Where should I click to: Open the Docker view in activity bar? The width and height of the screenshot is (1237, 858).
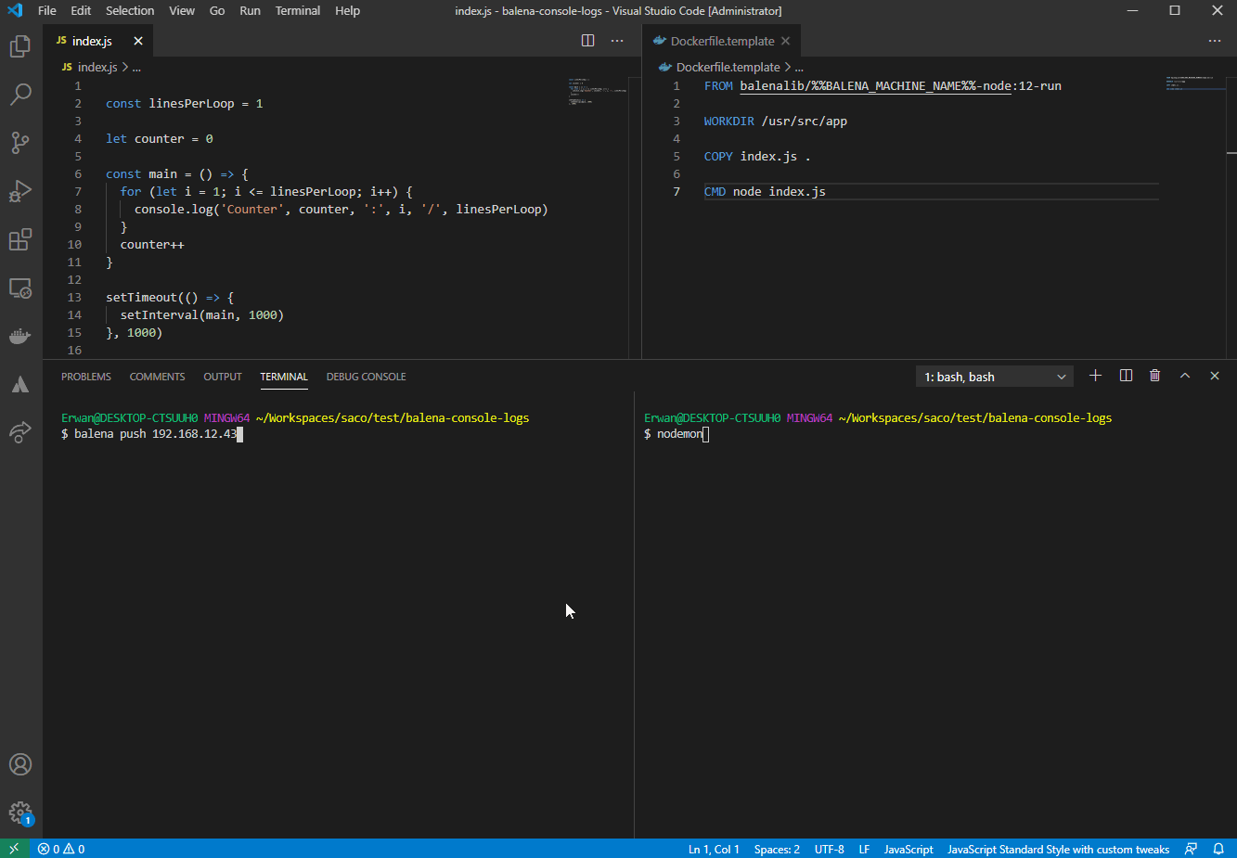pos(20,336)
